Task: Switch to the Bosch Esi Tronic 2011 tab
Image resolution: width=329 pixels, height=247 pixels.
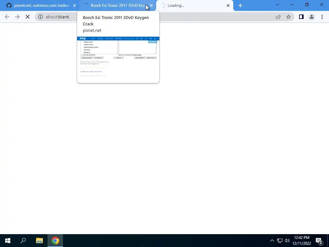Action: click(x=118, y=5)
